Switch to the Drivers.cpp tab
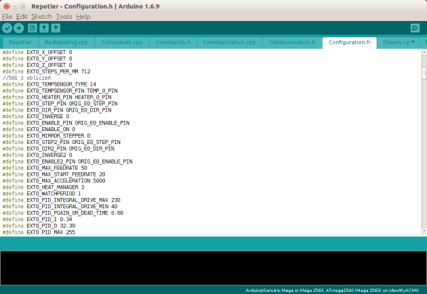The height and width of the screenshot is (294, 427). point(396,43)
